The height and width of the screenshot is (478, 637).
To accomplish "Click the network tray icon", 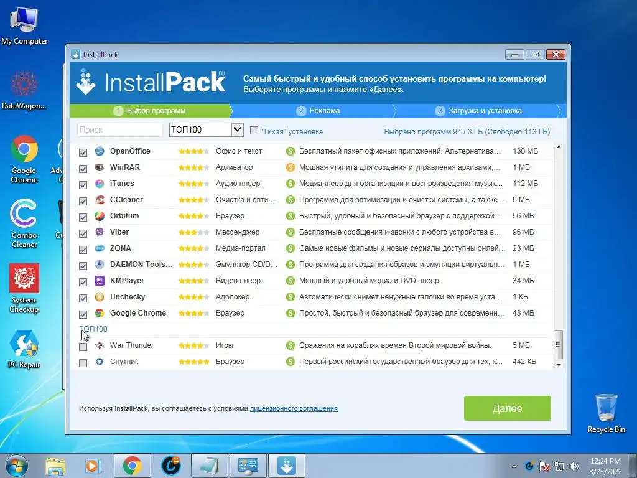I will coord(559,466).
